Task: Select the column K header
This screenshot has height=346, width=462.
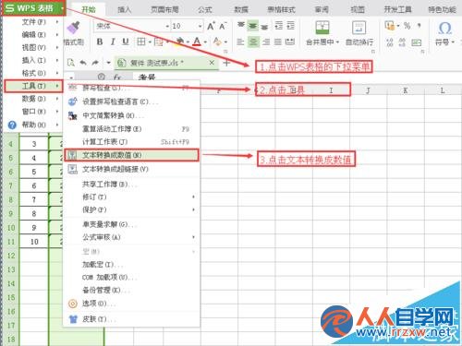Action: click(x=406, y=90)
